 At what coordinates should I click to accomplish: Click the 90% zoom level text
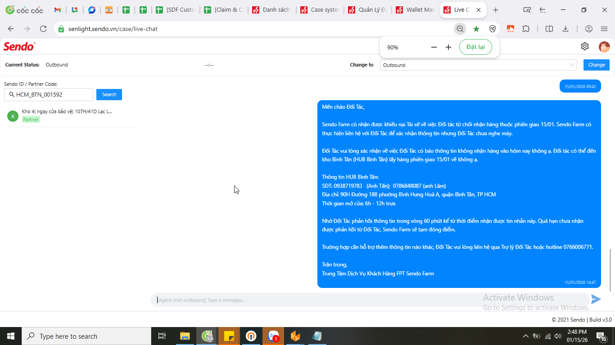point(393,47)
